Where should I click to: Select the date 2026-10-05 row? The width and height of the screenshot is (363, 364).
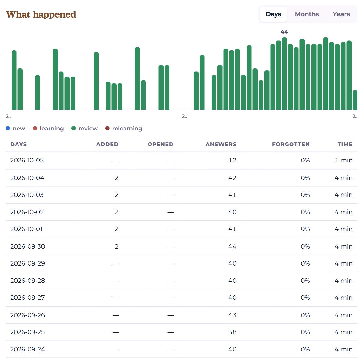(x=181, y=161)
